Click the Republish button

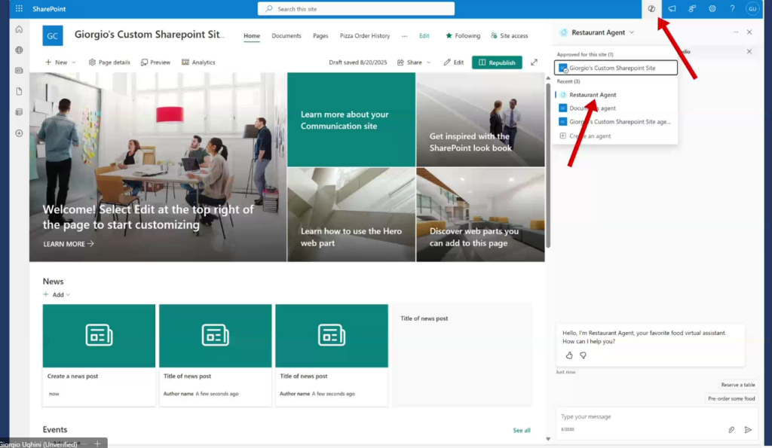pos(497,62)
